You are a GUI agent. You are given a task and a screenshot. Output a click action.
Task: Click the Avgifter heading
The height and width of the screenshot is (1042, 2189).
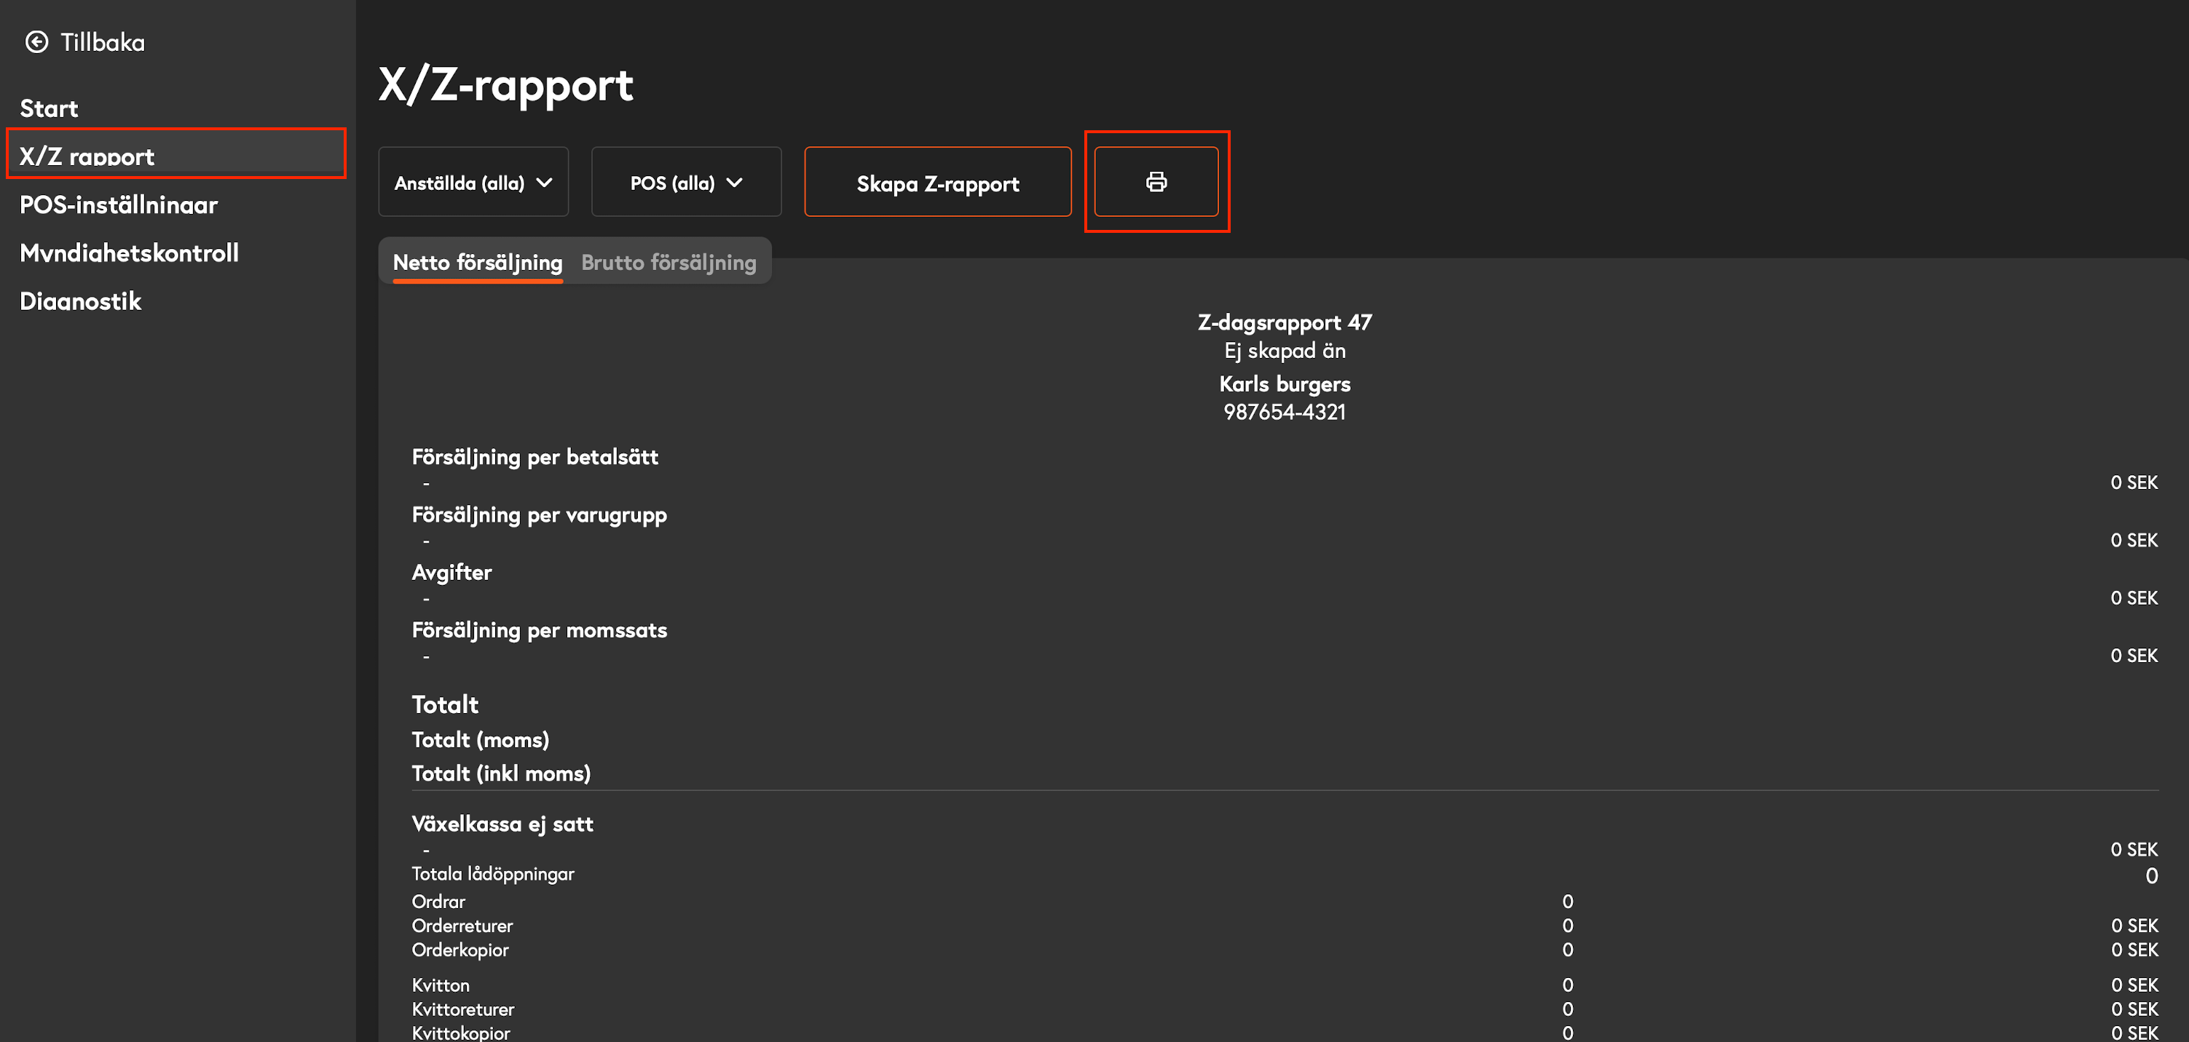tap(451, 573)
